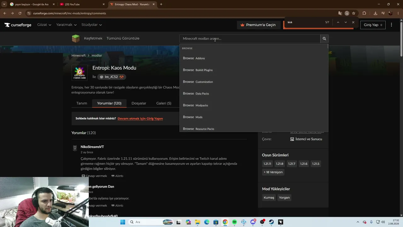The image size is (403, 227).
Task: Choose Browse Resource Packs suggestion
Action: (254, 129)
